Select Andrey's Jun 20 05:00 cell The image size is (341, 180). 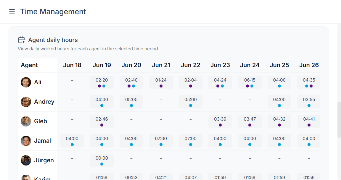[131, 102]
